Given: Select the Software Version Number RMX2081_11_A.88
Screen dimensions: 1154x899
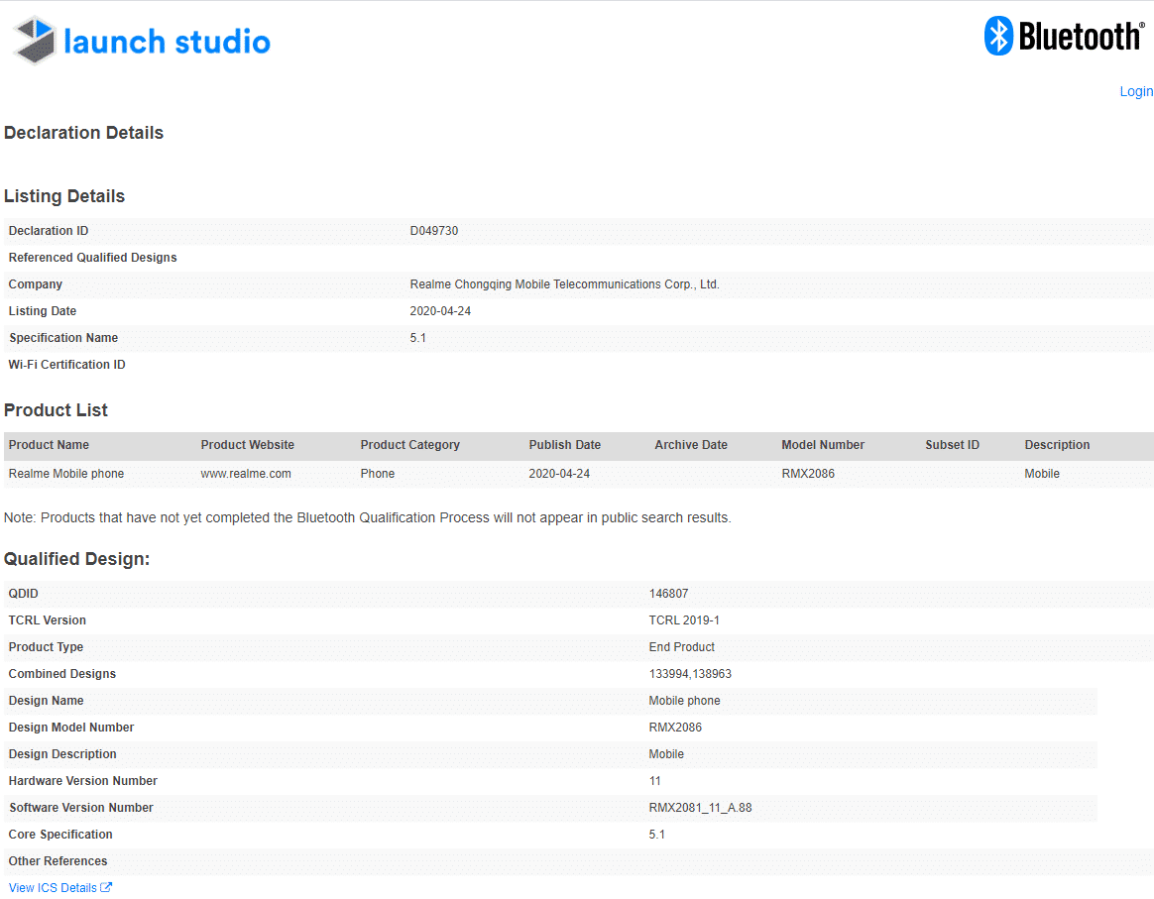Looking at the screenshot, I should 701,807.
